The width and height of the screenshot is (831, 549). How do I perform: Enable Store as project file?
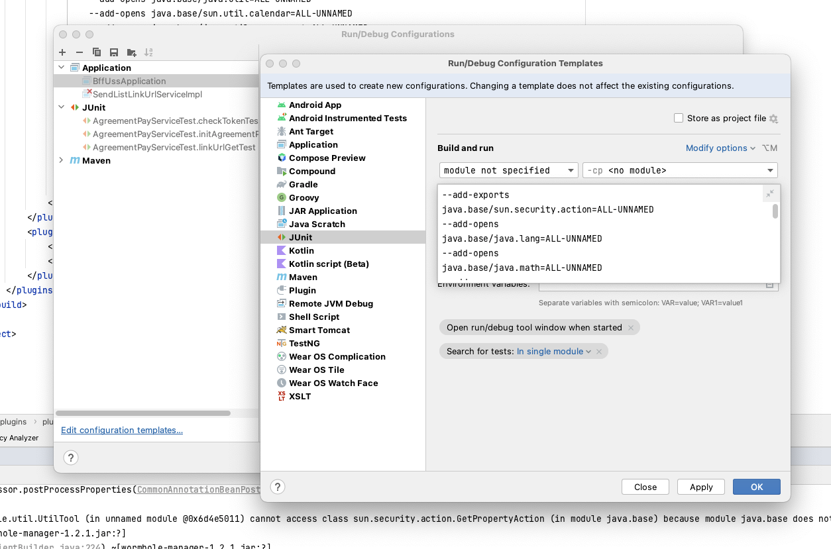[678, 117]
